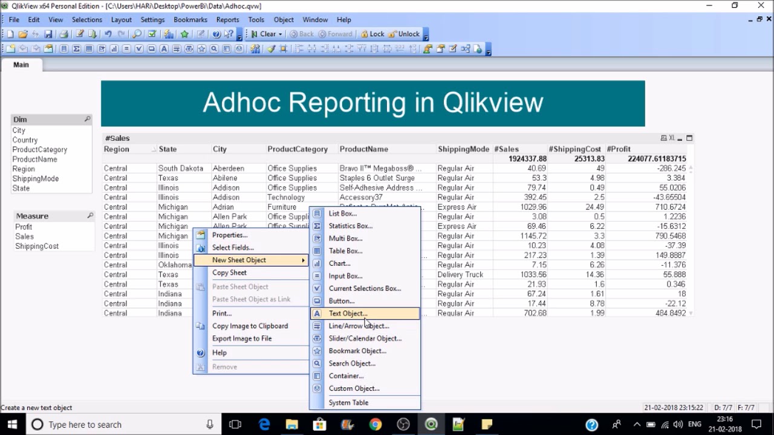Open Search using the magnifier toolbar icon

[x=137, y=34]
